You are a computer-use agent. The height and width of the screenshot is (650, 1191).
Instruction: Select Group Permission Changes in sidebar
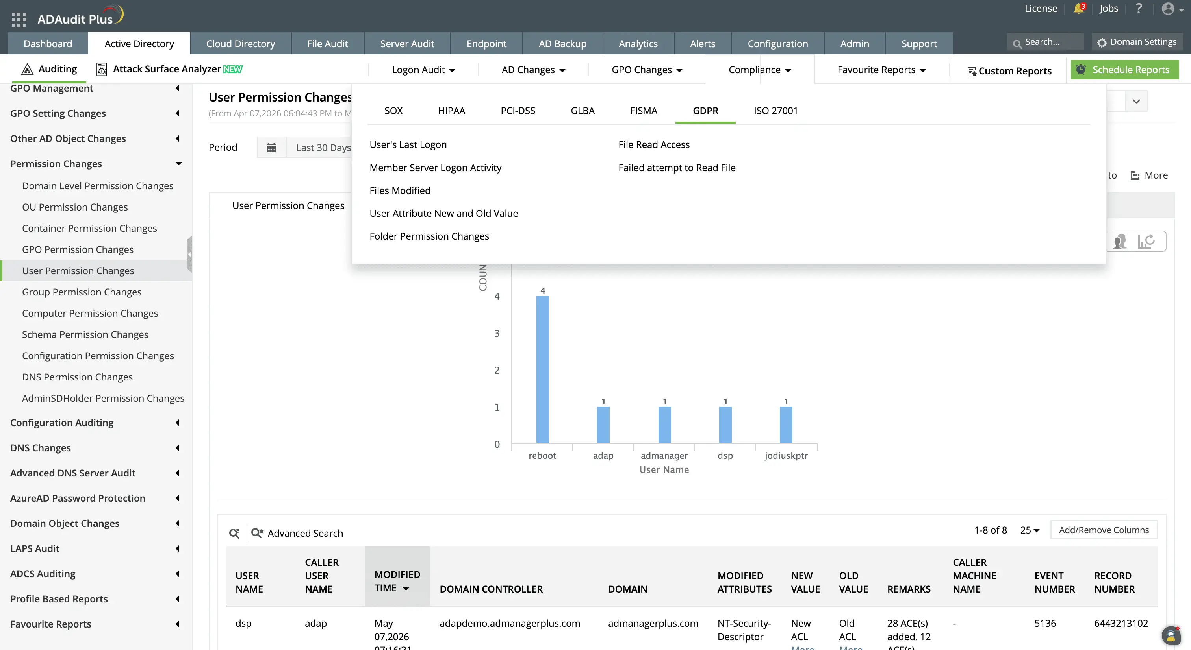(x=82, y=292)
